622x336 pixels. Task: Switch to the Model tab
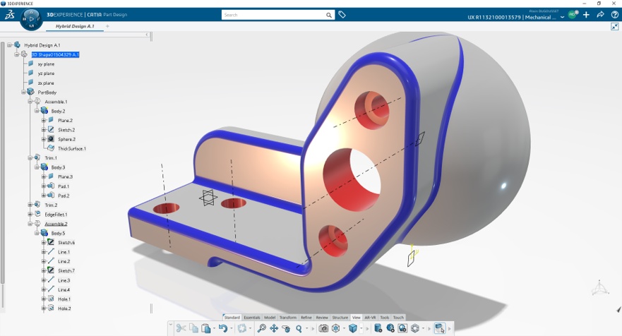click(x=270, y=318)
